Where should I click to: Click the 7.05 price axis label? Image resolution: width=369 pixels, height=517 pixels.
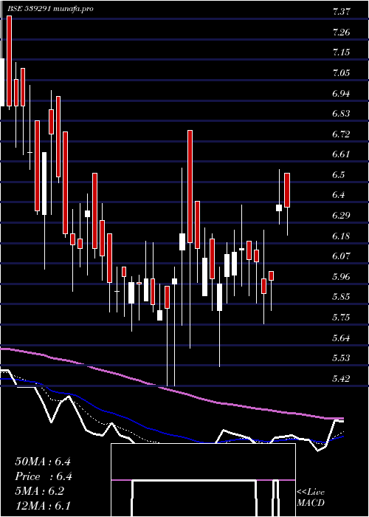pyautogui.click(x=341, y=73)
